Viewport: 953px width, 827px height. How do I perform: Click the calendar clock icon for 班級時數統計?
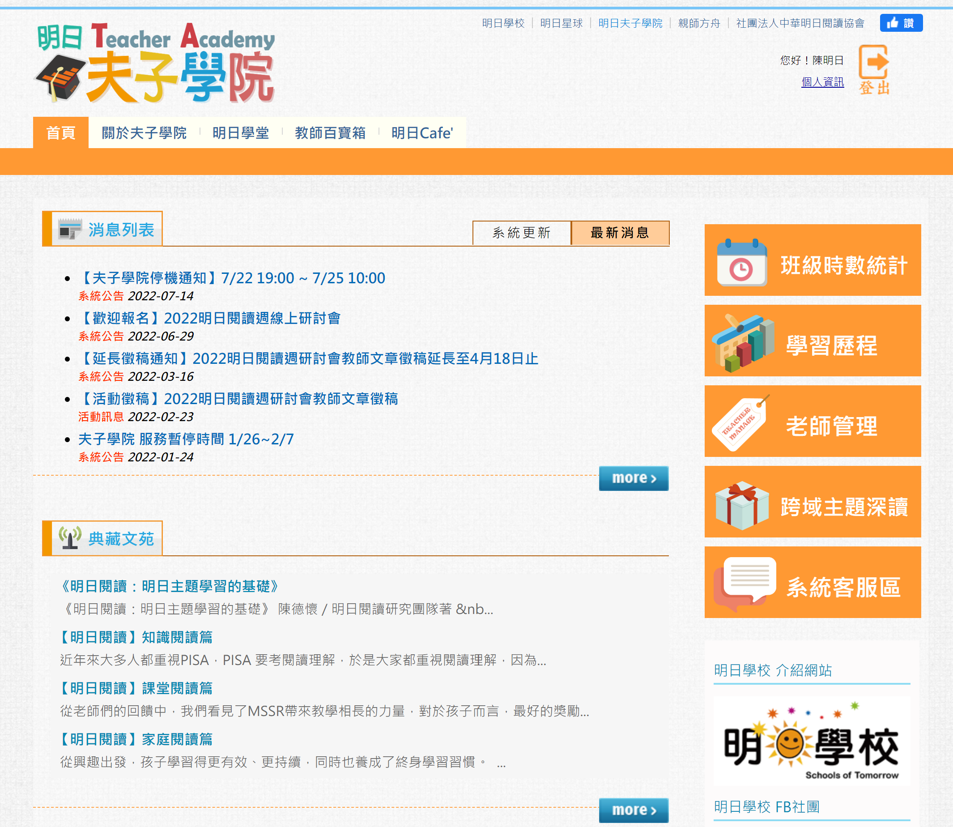[741, 262]
